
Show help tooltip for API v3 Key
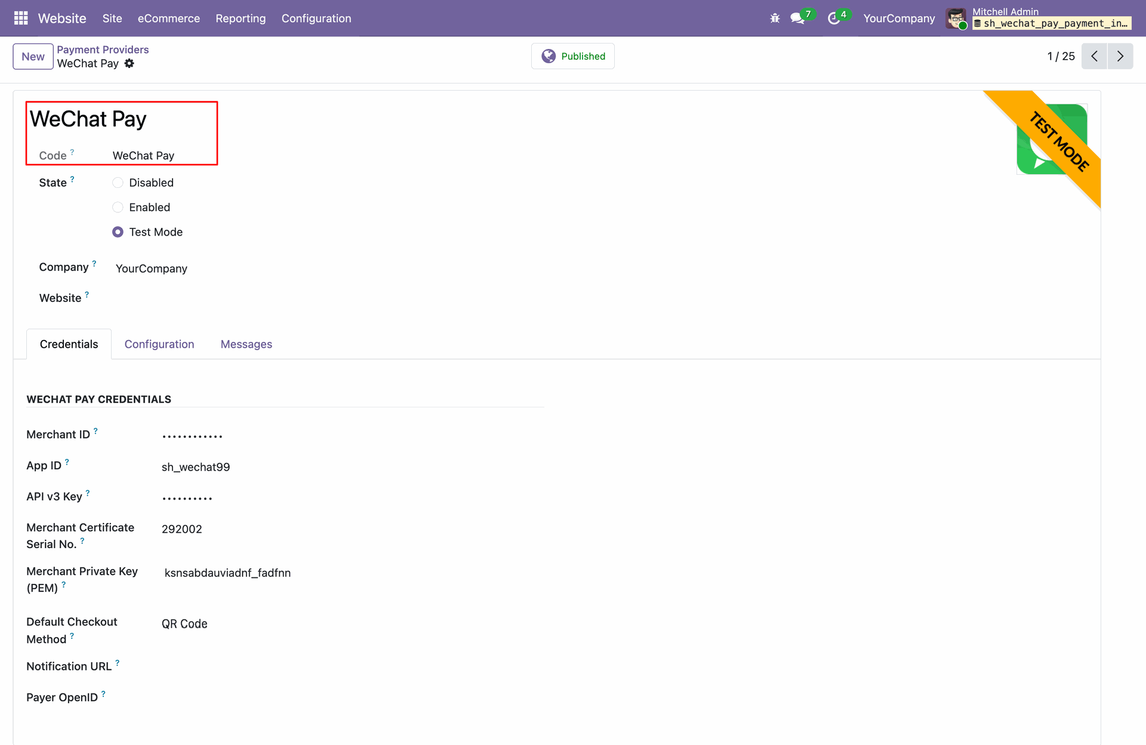point(88,493)
